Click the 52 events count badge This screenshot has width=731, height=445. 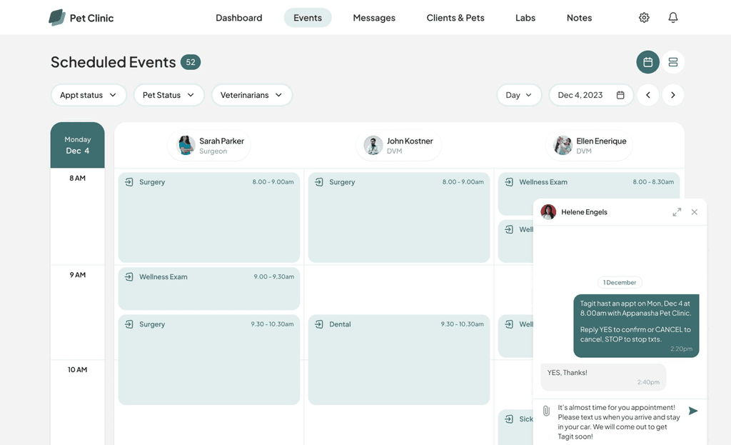click(191, 62)
